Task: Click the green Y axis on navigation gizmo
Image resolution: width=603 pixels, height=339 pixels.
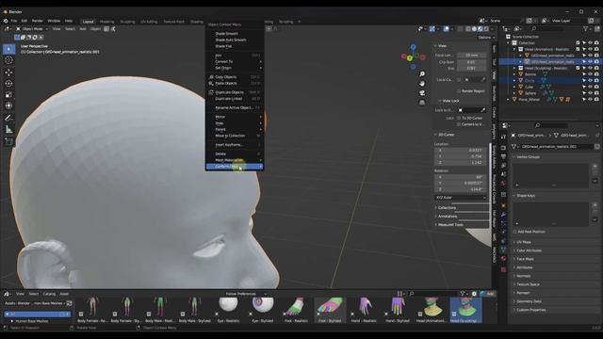Action: 410,58
